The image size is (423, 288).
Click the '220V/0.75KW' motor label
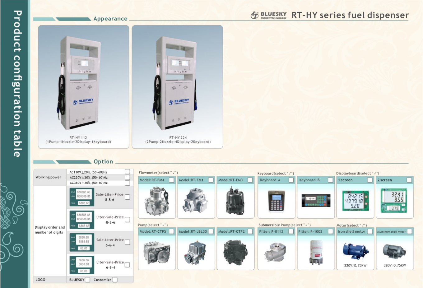355,266
